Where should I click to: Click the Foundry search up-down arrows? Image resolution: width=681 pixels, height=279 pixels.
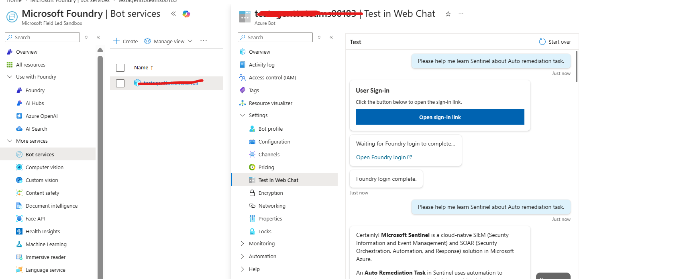click(x=86, y=37)
